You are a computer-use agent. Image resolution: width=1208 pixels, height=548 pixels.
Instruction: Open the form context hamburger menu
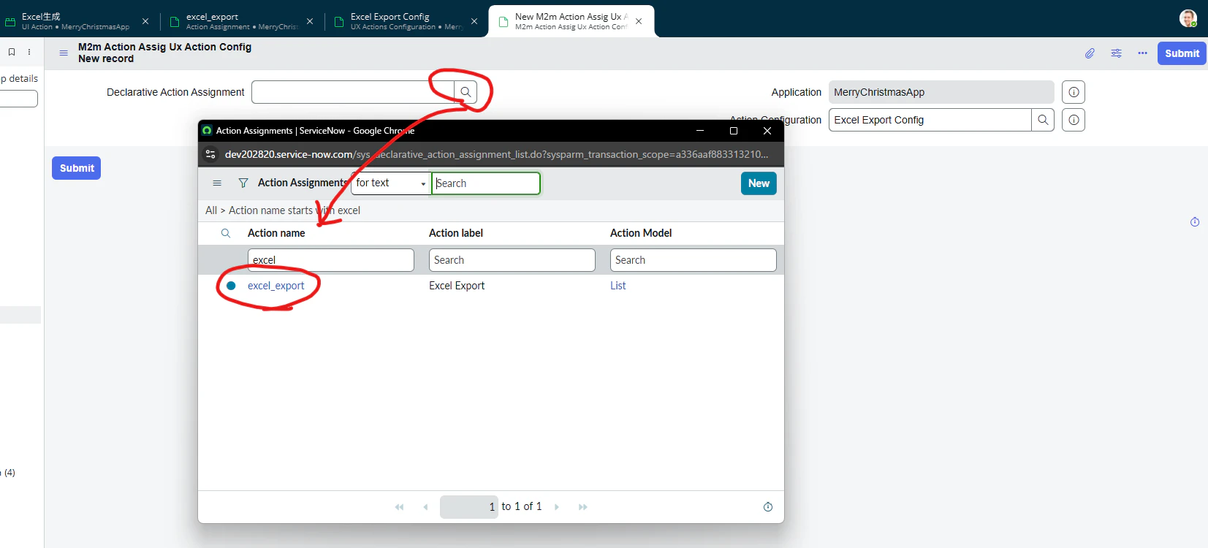(64, 53)
